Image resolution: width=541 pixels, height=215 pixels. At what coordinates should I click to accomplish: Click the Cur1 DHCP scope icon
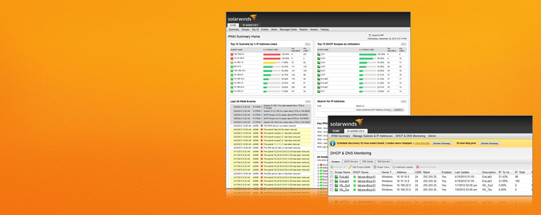[x=319, y=54]
